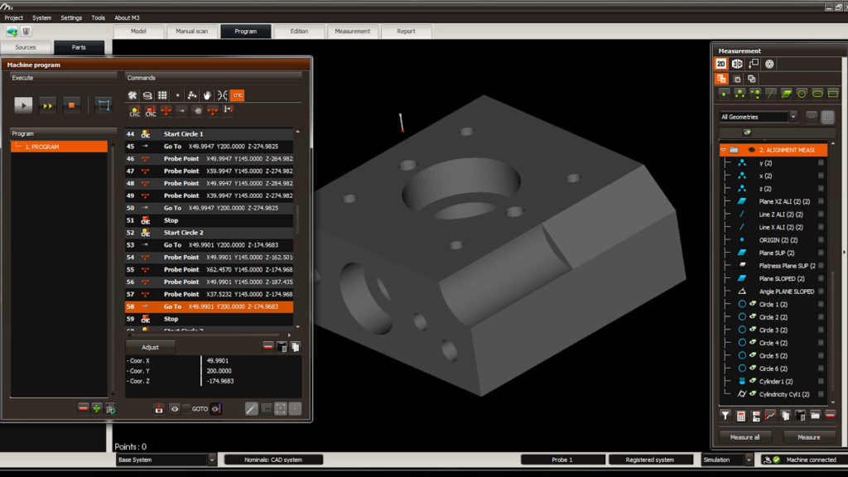Image resolution: width=848 pixels, height=477 pixels.
Task: Click the grid pattern command icon
Action: click(162, 95)
